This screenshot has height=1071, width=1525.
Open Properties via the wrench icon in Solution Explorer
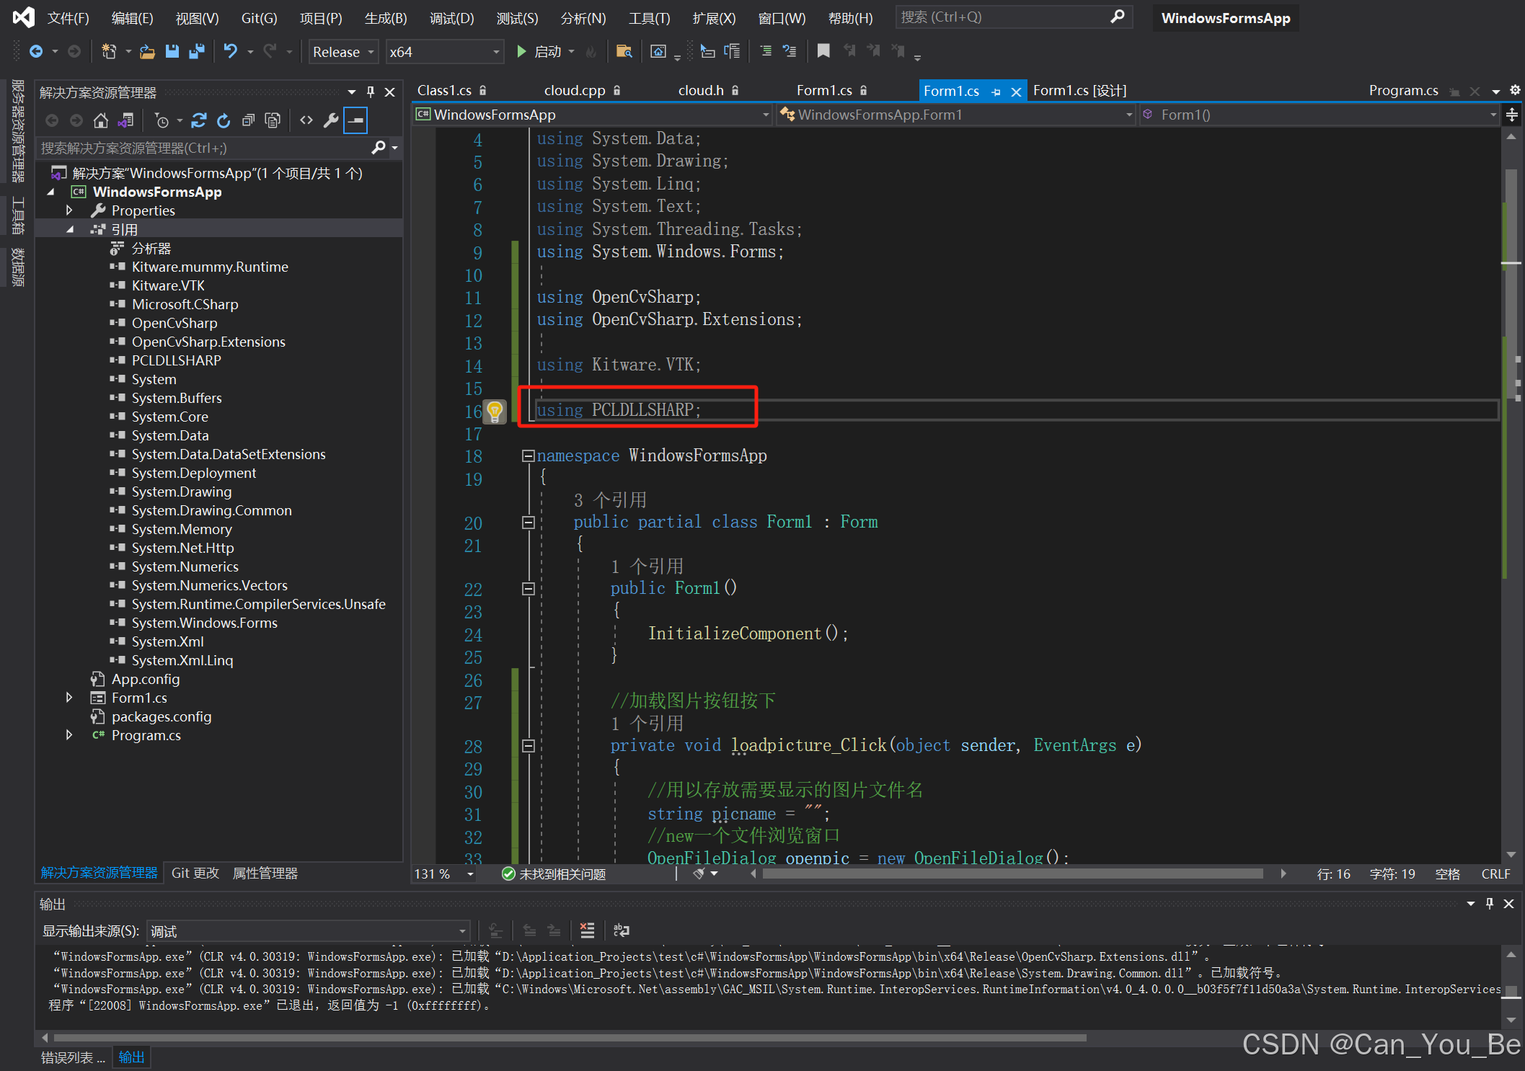click(x=330, y=120)
